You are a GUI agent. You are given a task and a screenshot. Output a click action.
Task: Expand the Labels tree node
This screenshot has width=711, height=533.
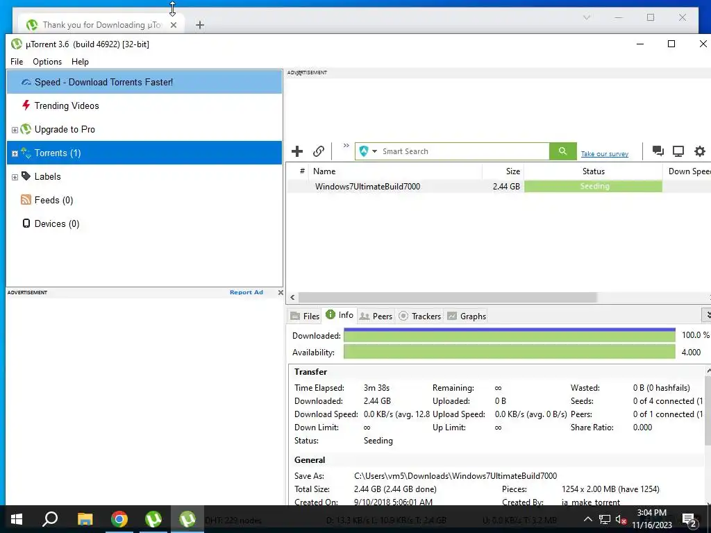(x=15, y=177)
